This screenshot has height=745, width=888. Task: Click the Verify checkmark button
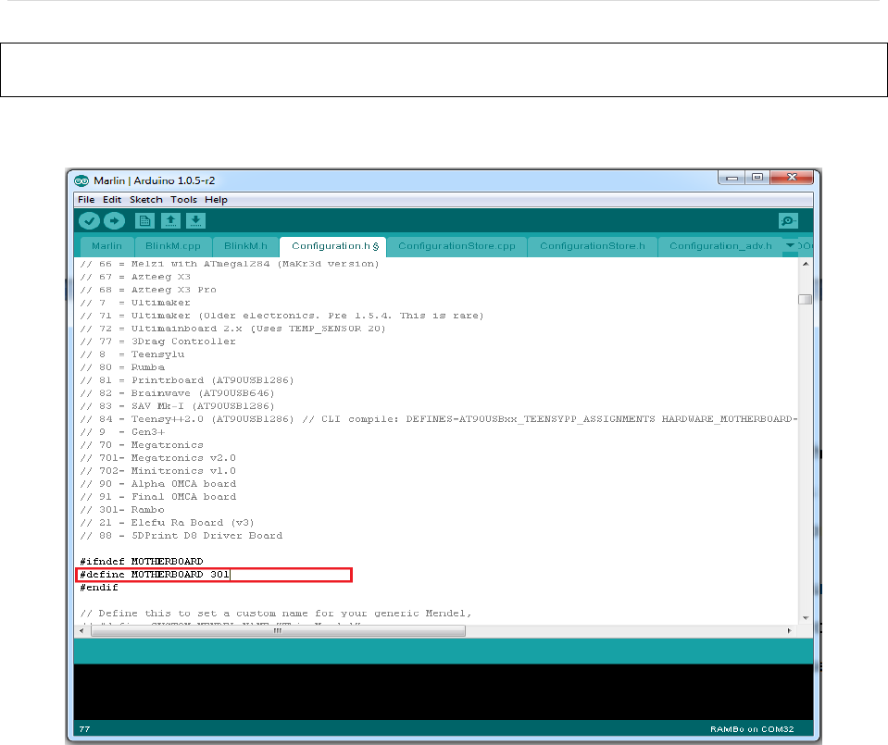(x=89, y=221)
